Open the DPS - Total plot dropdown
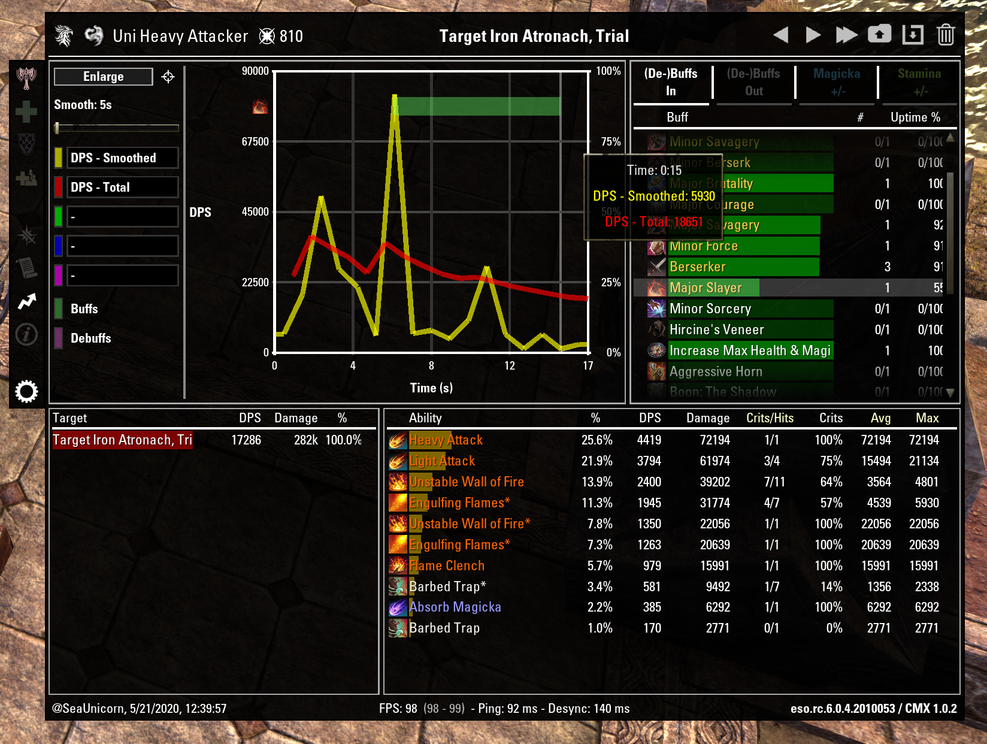 click(123, 187)
